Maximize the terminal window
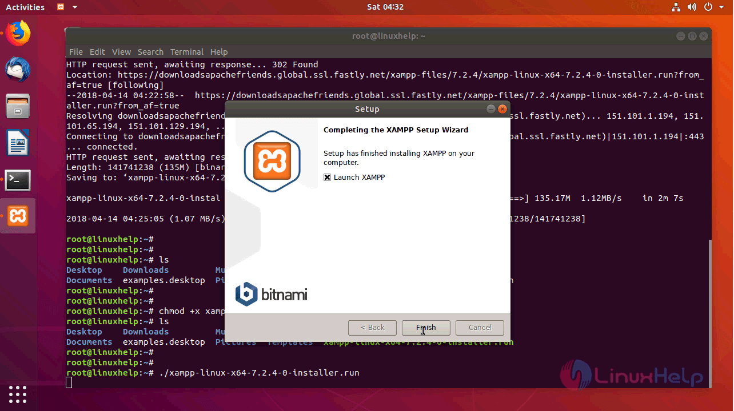This screenshot has height=411, width=734. [x=692, y=36]
